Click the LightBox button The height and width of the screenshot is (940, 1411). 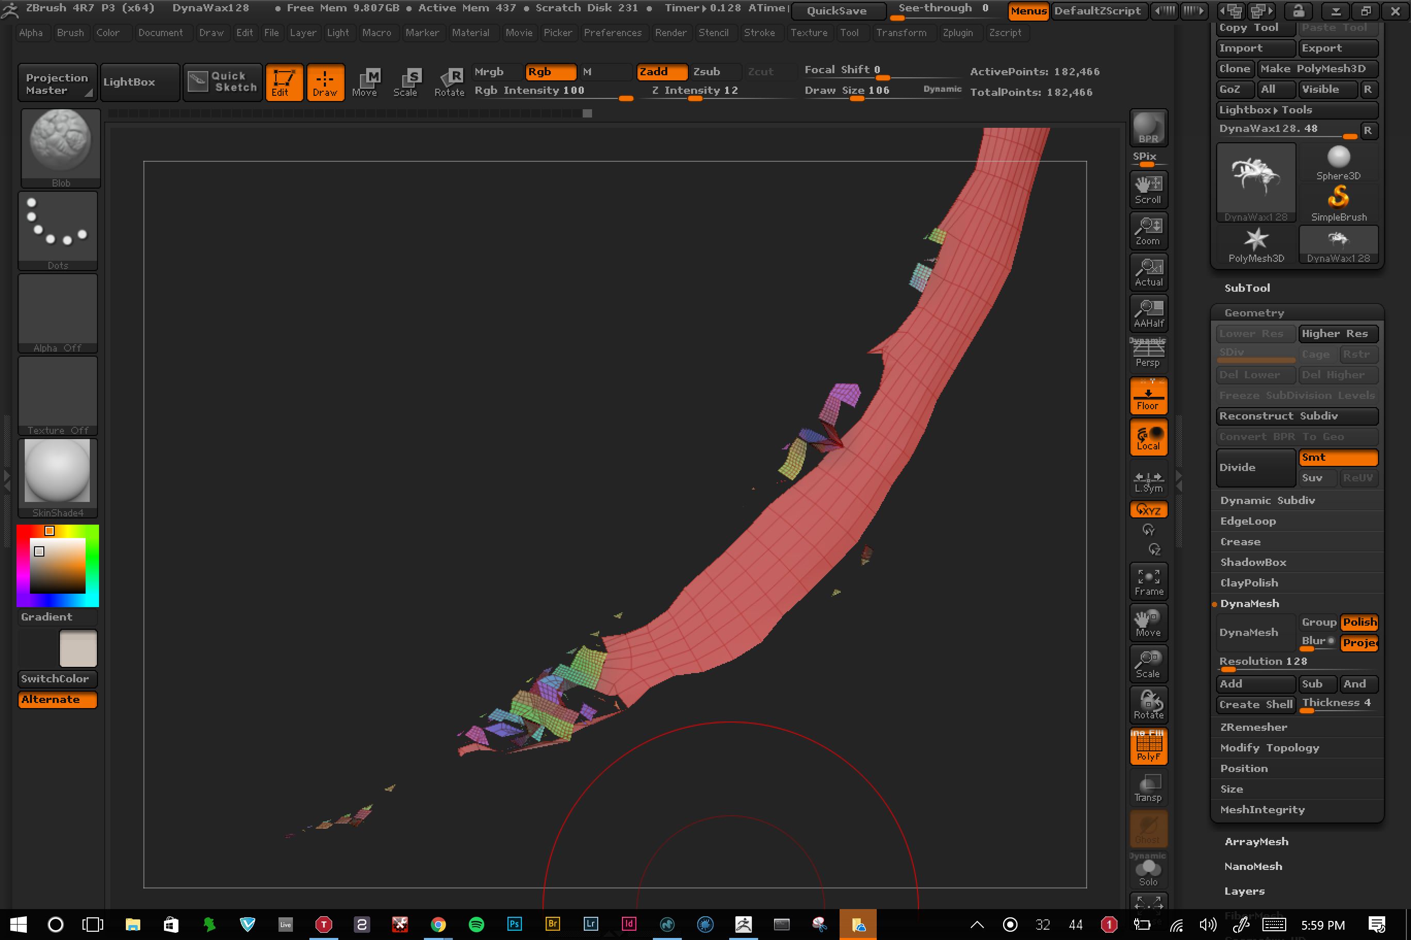click(139, 82)
